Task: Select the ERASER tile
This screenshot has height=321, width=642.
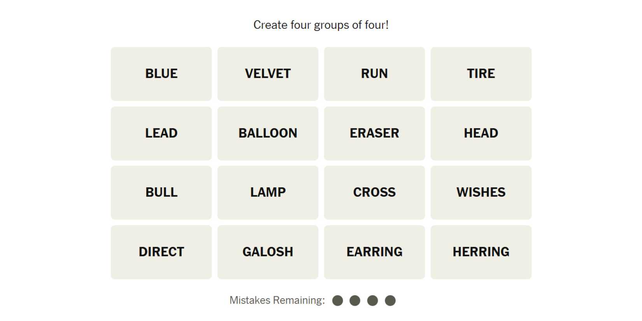Action: [x=374, y=133]
